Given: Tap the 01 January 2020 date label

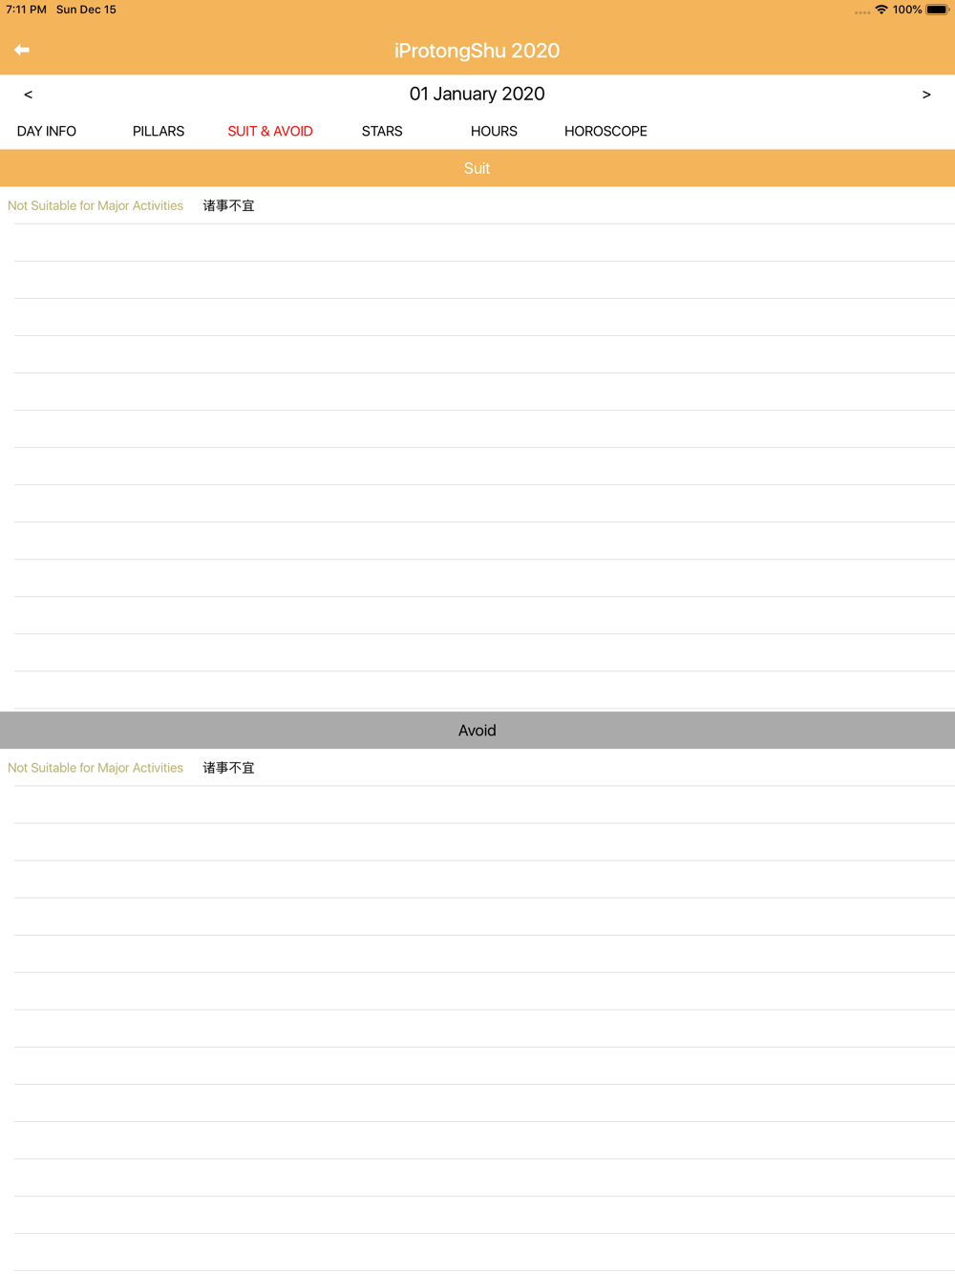Looking at the screenshot, I should click(x=477, y=94).
